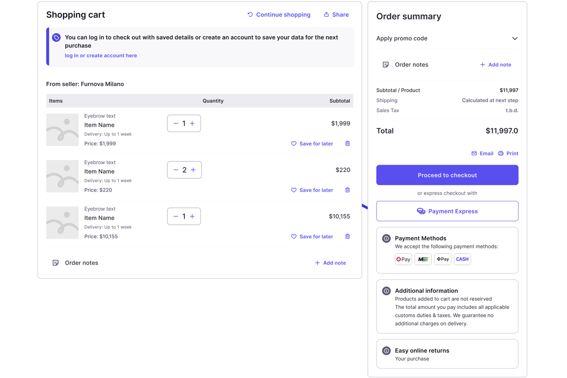567x378 pixels.
Task: Click the Payment Methods info icon
Action: (386, 238)
